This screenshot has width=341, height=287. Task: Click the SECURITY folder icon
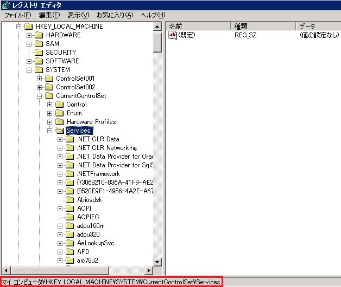[39, 53]
